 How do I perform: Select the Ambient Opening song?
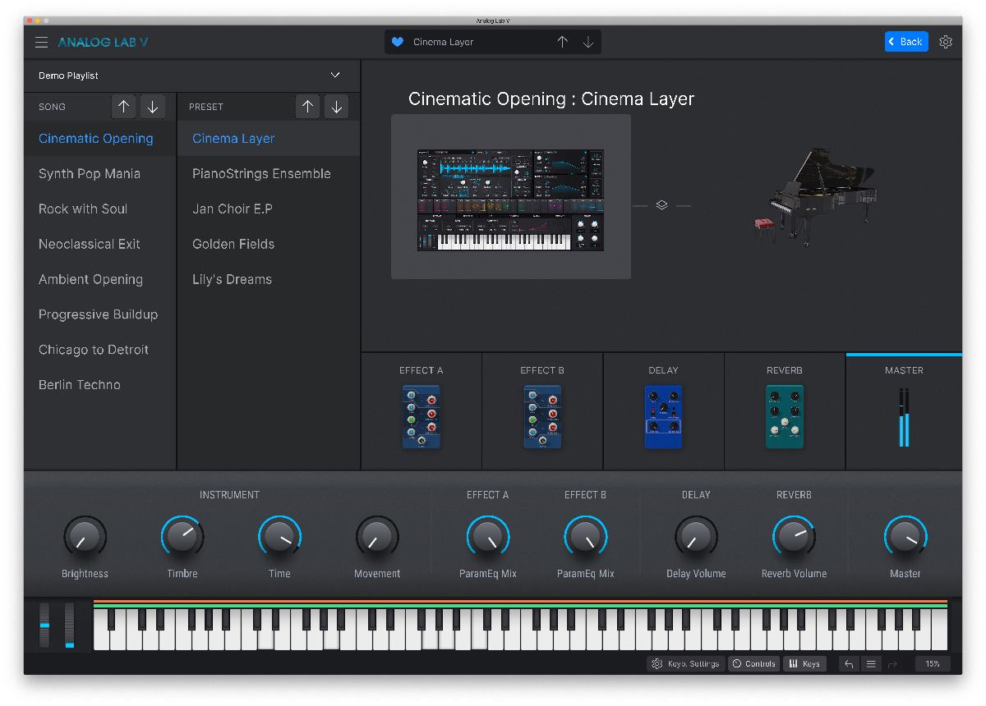click(x=100, y=280)
